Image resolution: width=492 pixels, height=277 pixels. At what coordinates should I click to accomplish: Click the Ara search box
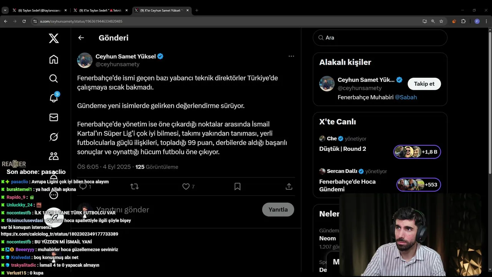point(380,38)
